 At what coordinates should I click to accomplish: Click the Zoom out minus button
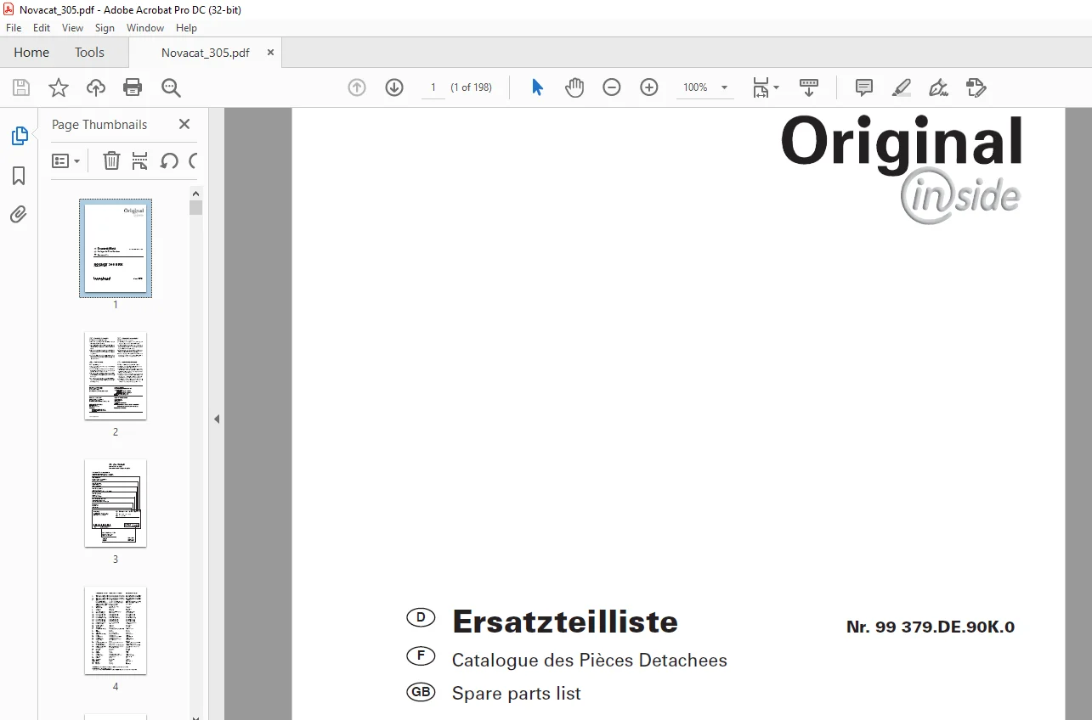click(612, 87)
